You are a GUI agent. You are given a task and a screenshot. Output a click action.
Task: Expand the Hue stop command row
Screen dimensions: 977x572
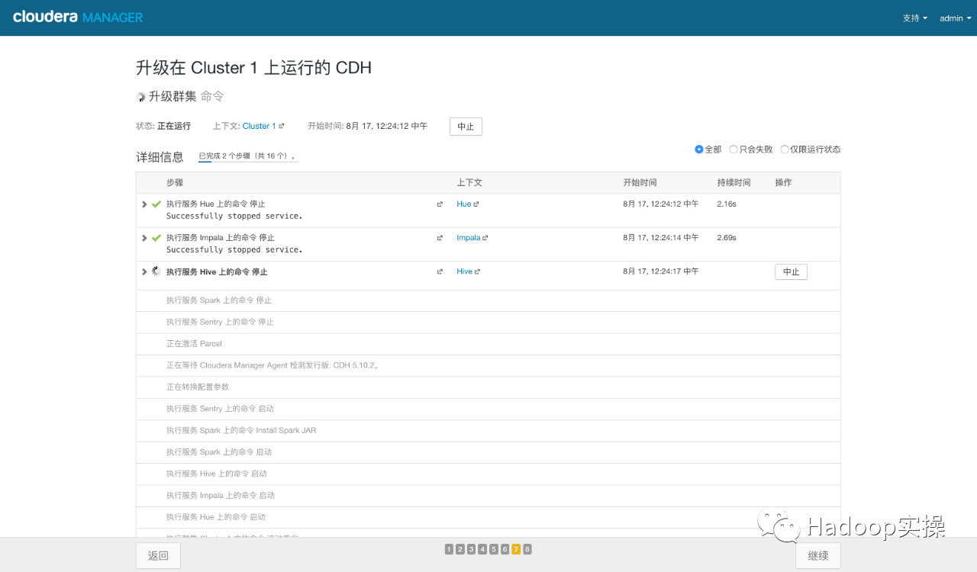[144, 204]
